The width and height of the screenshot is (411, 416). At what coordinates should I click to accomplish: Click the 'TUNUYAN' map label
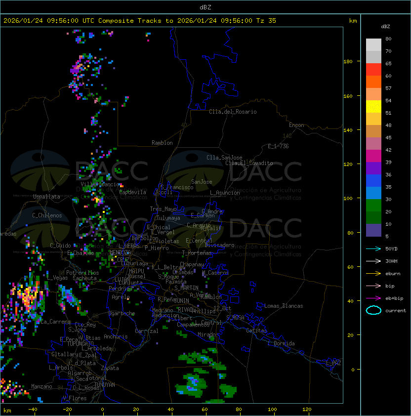click(x=105, y=385)
